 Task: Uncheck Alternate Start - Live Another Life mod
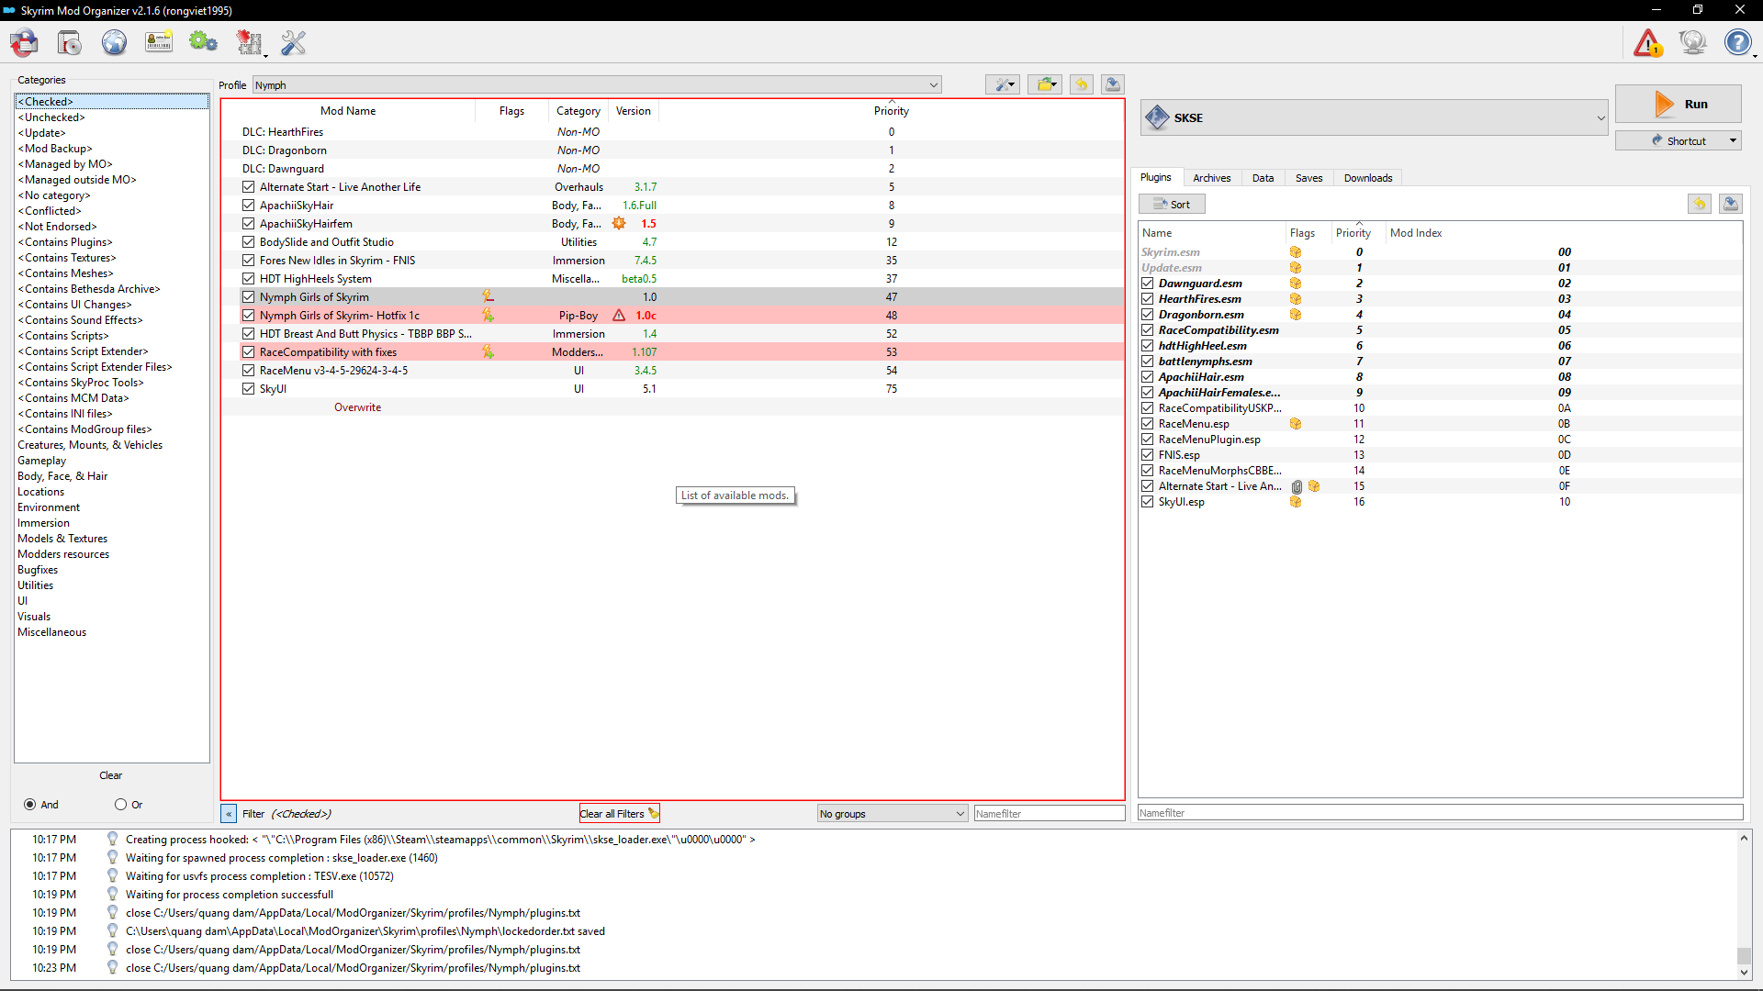pos(248,186)
